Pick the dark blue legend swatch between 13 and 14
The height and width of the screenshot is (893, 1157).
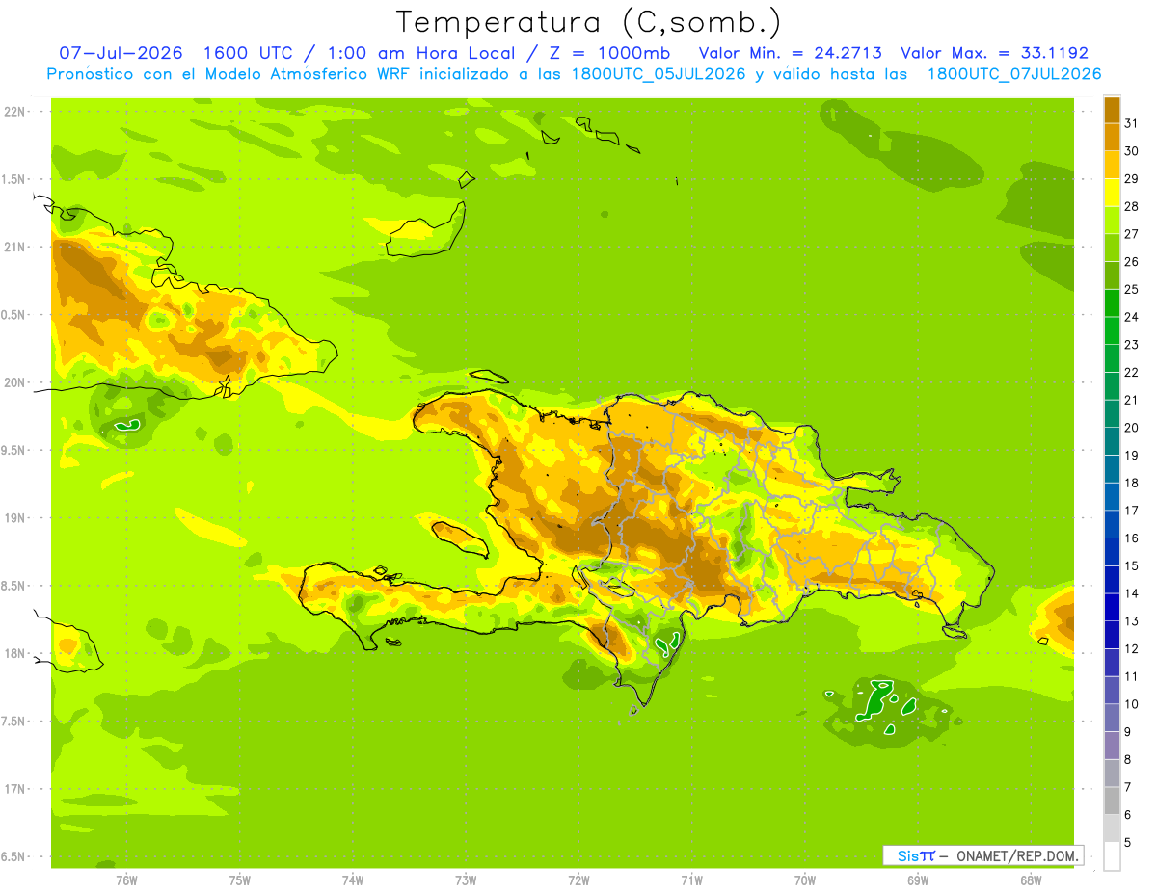[1113, 608]
